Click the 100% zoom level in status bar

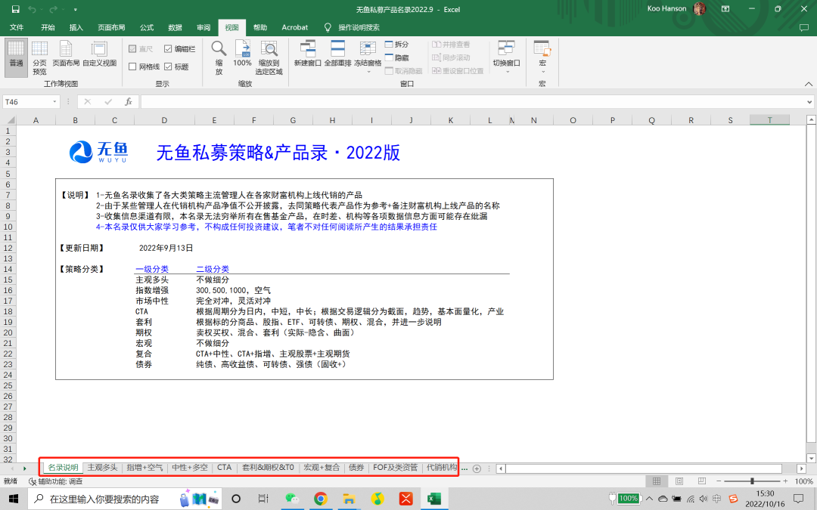click(x=803, y=481)
